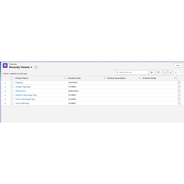The image size is (184, 184).
Task: Open list view controls gear menu
Action: click(x=152, y=72)
